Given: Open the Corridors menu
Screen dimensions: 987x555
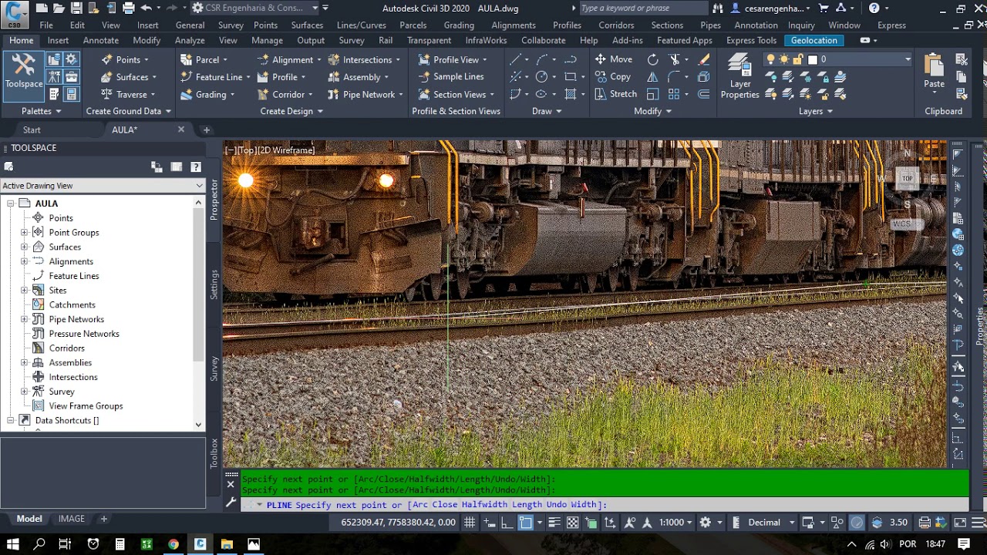Looking at the screenshot, I should (x=616, y=25).
